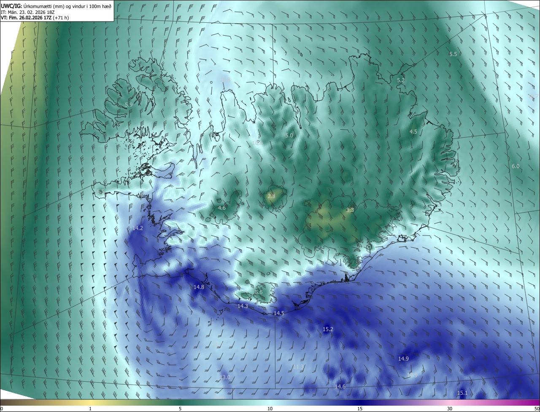Click the 5.5 value in the northeast sea

tap(453, 54)
